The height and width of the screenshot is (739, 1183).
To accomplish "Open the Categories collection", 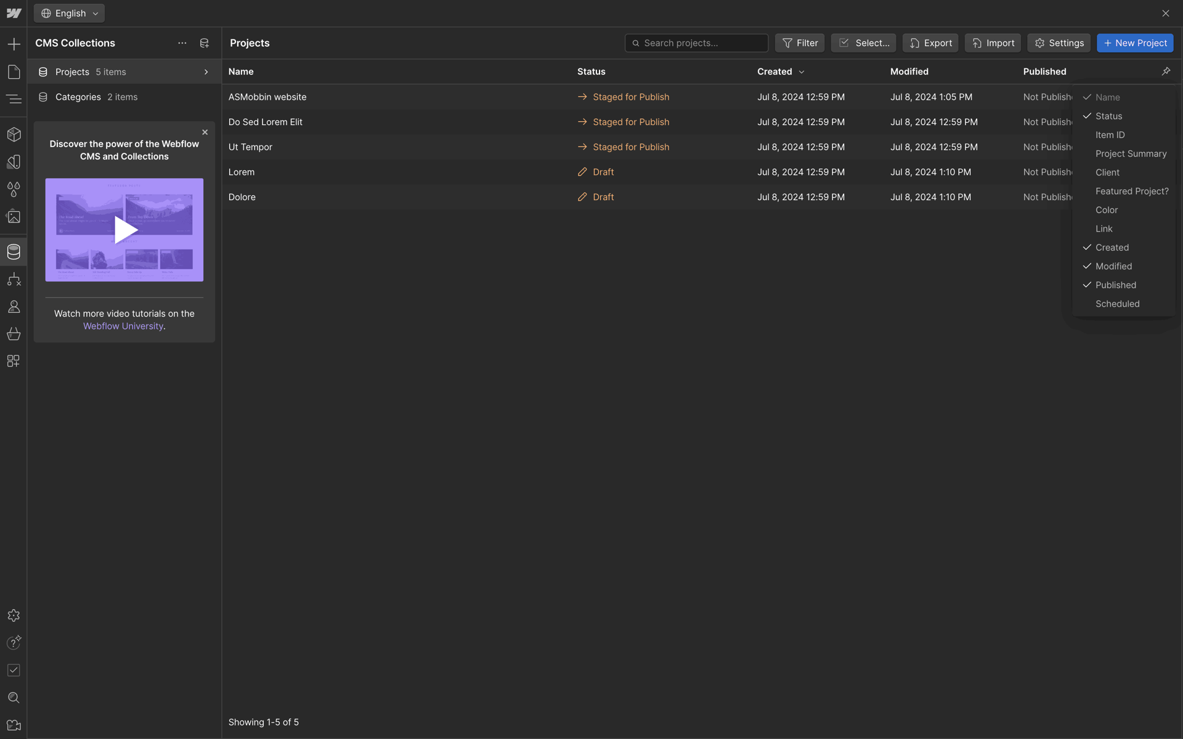I will click(124, 97).
